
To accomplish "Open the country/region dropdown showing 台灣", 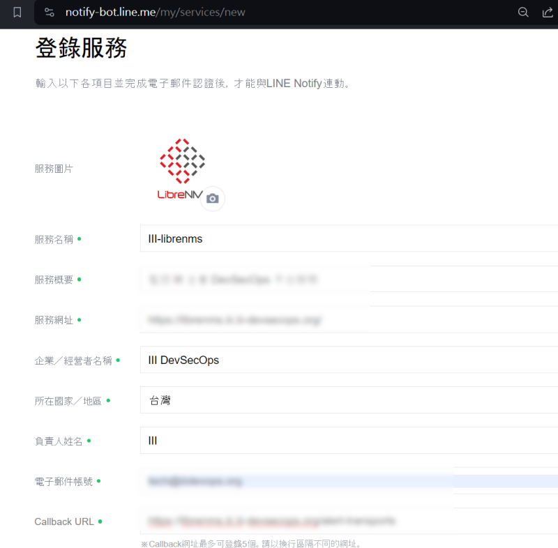I will pyautogui.click(x=349, y=400).
